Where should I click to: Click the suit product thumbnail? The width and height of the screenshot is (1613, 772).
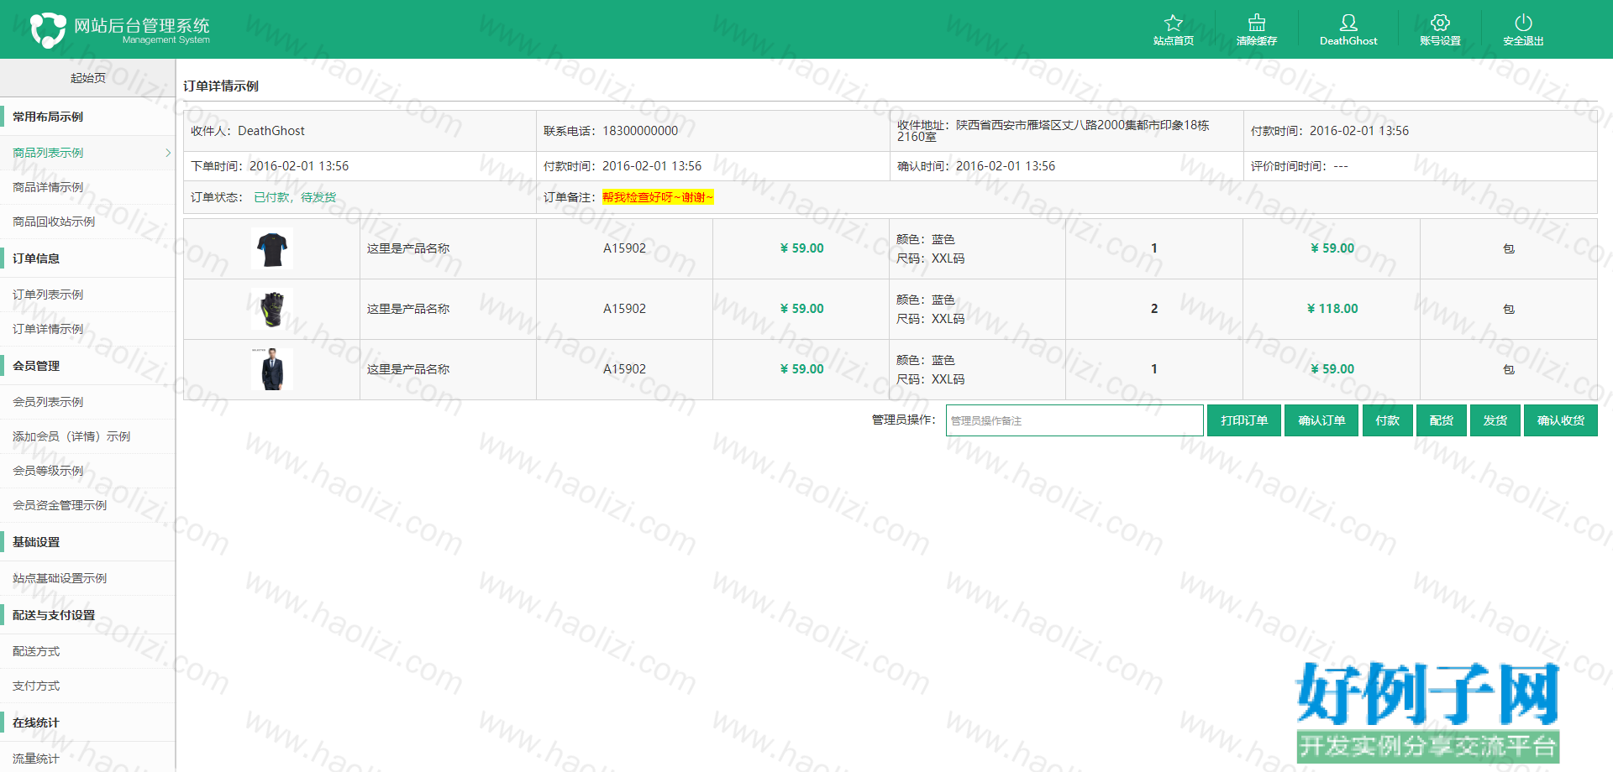[x=272, y=369]
